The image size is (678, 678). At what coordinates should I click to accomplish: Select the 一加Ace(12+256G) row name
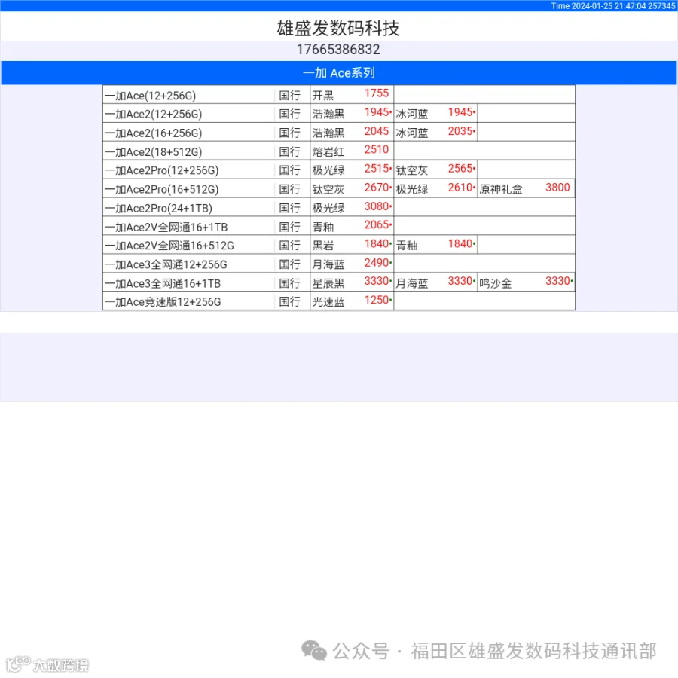click(x=151, y=96)
